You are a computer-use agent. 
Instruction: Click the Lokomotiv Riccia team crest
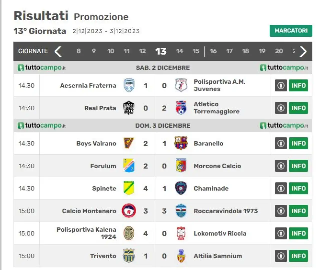tap(181, 233)
